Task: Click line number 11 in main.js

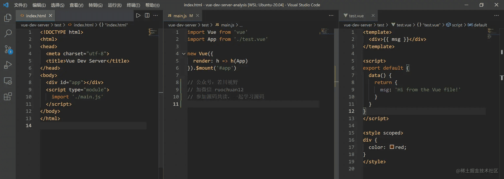Action: coord(176,104)
